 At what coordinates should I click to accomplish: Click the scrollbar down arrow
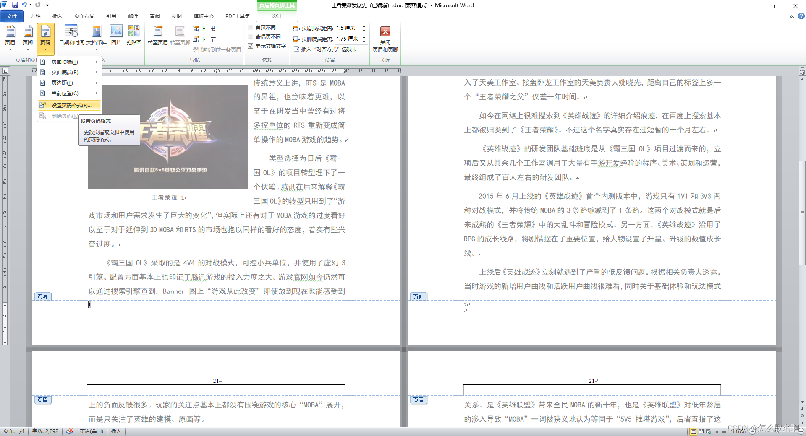(802, 402)
